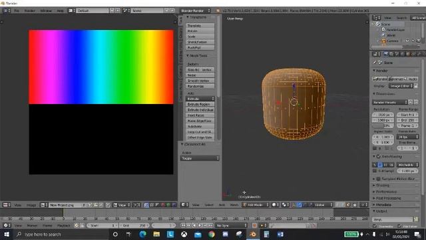Open the No Sync playback dropdown
This screenshot has width=426, height=240.
pos(231,225)
